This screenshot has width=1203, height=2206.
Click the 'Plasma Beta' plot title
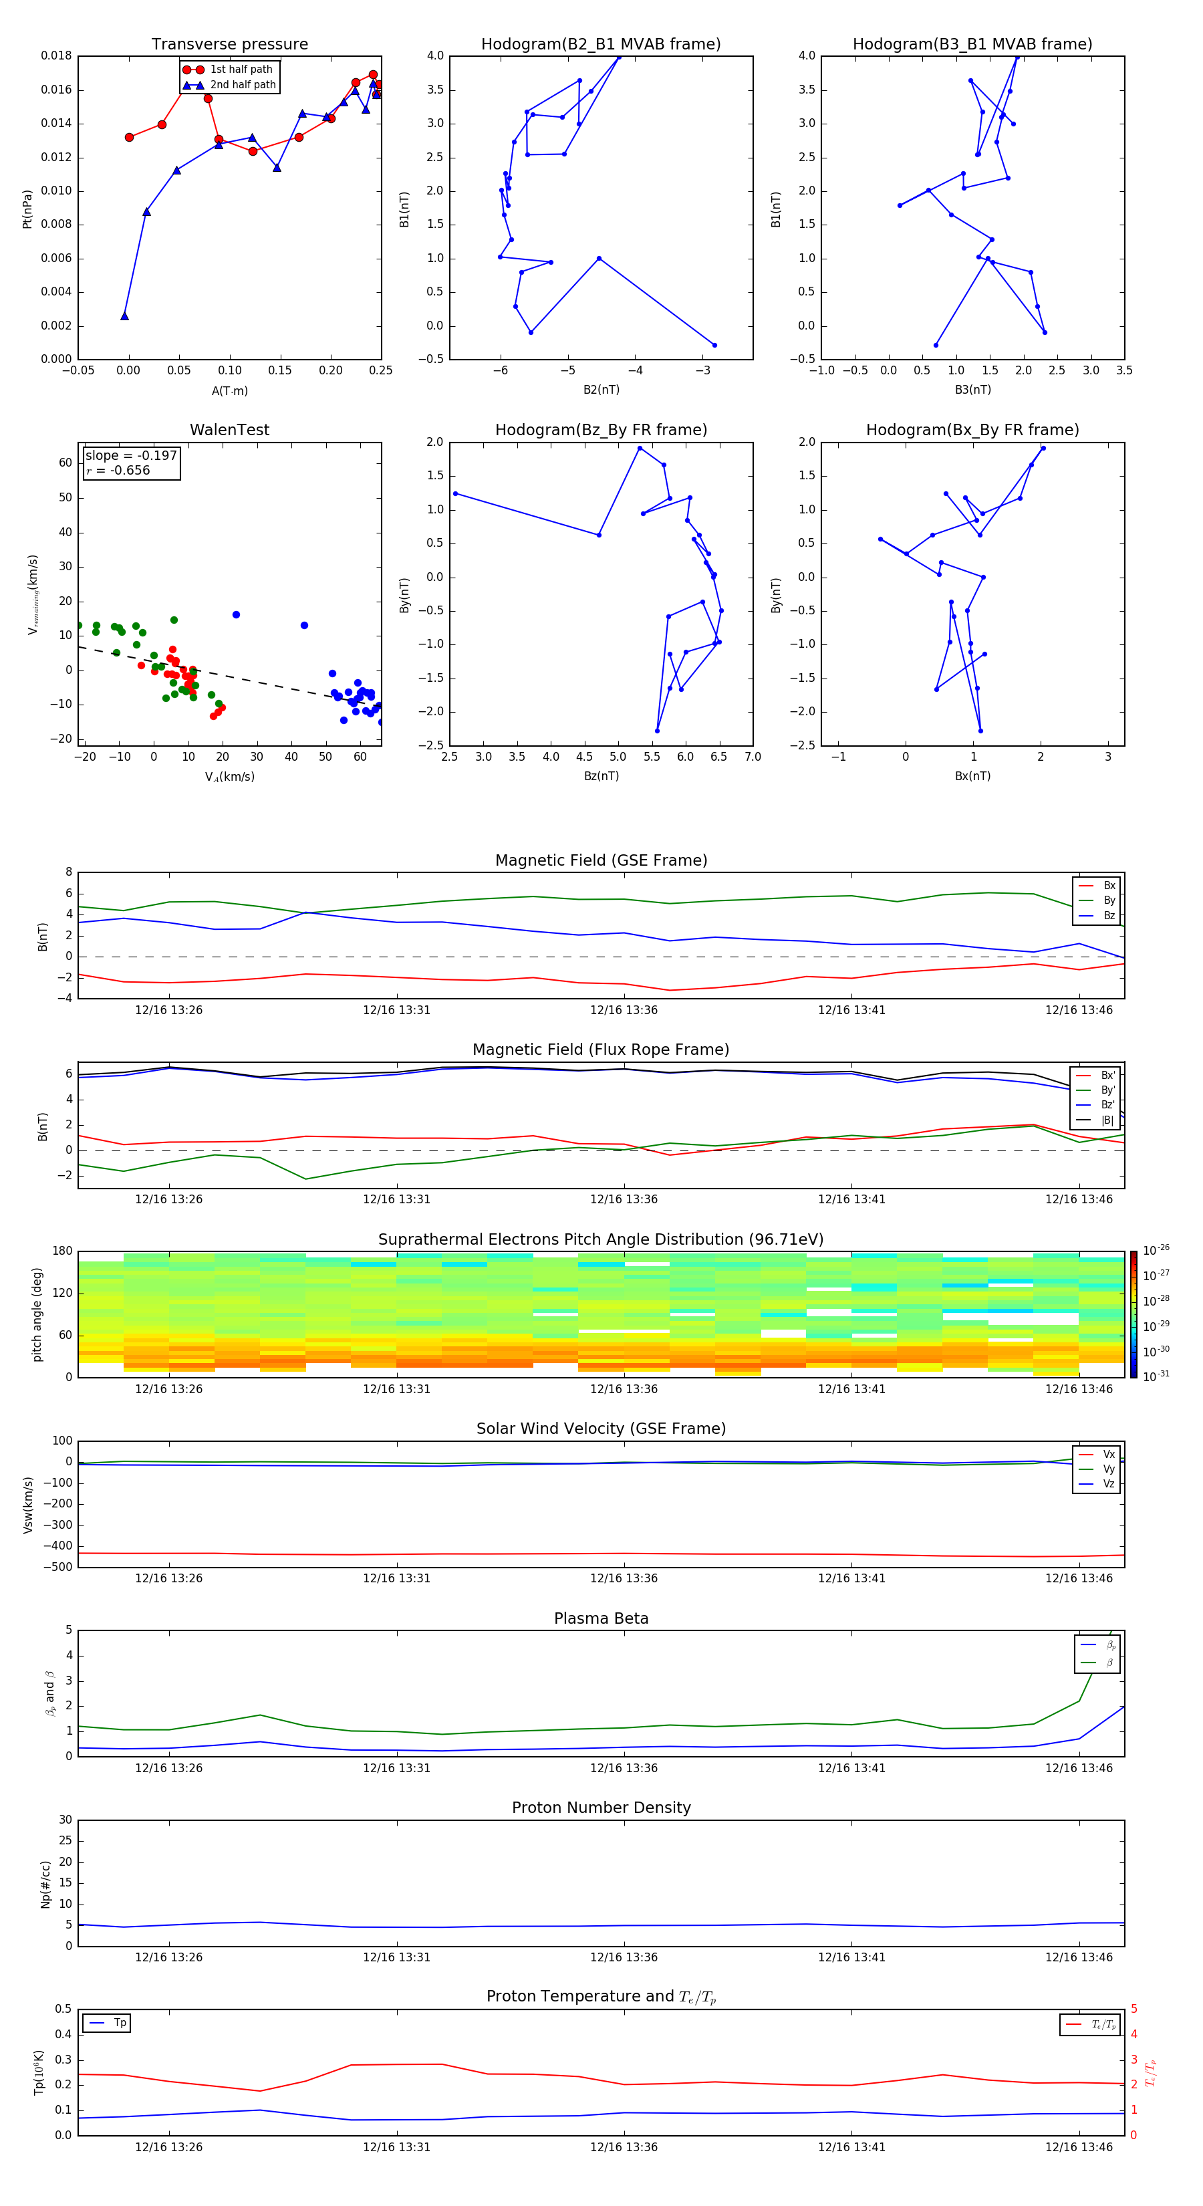tap(601, 1618)
